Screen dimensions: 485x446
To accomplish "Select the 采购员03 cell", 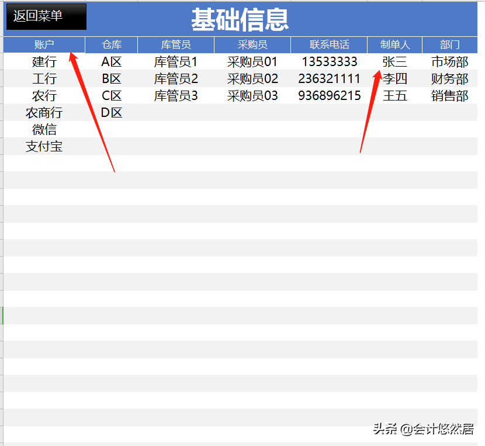I will click(252, 96).
